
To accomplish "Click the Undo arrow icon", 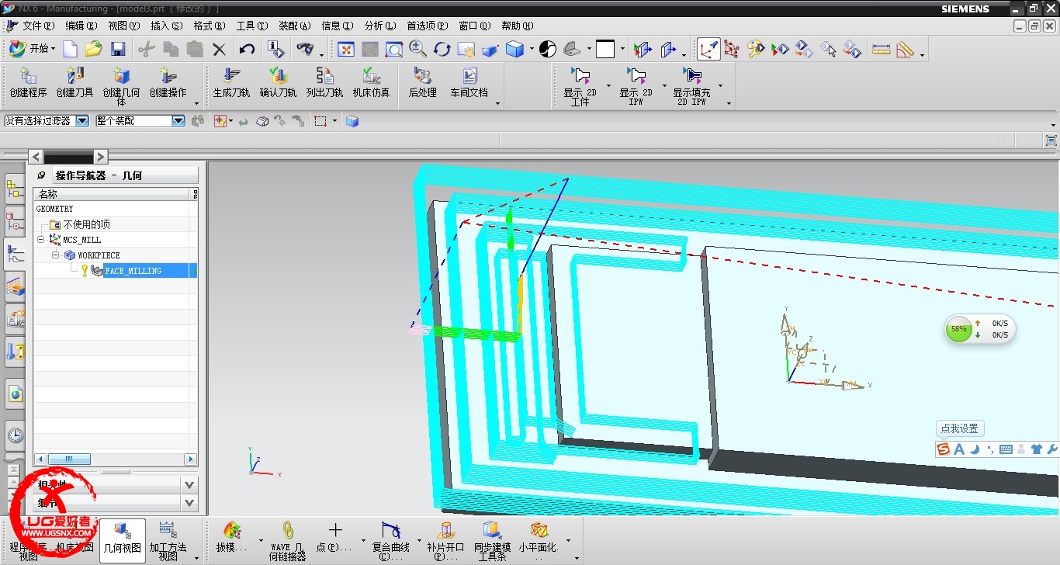I will tap(247, 49).
